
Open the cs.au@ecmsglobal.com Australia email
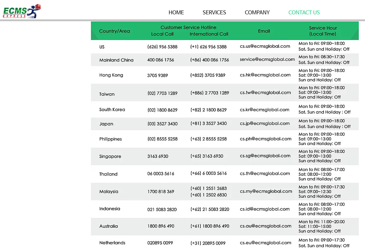[265, 226]
